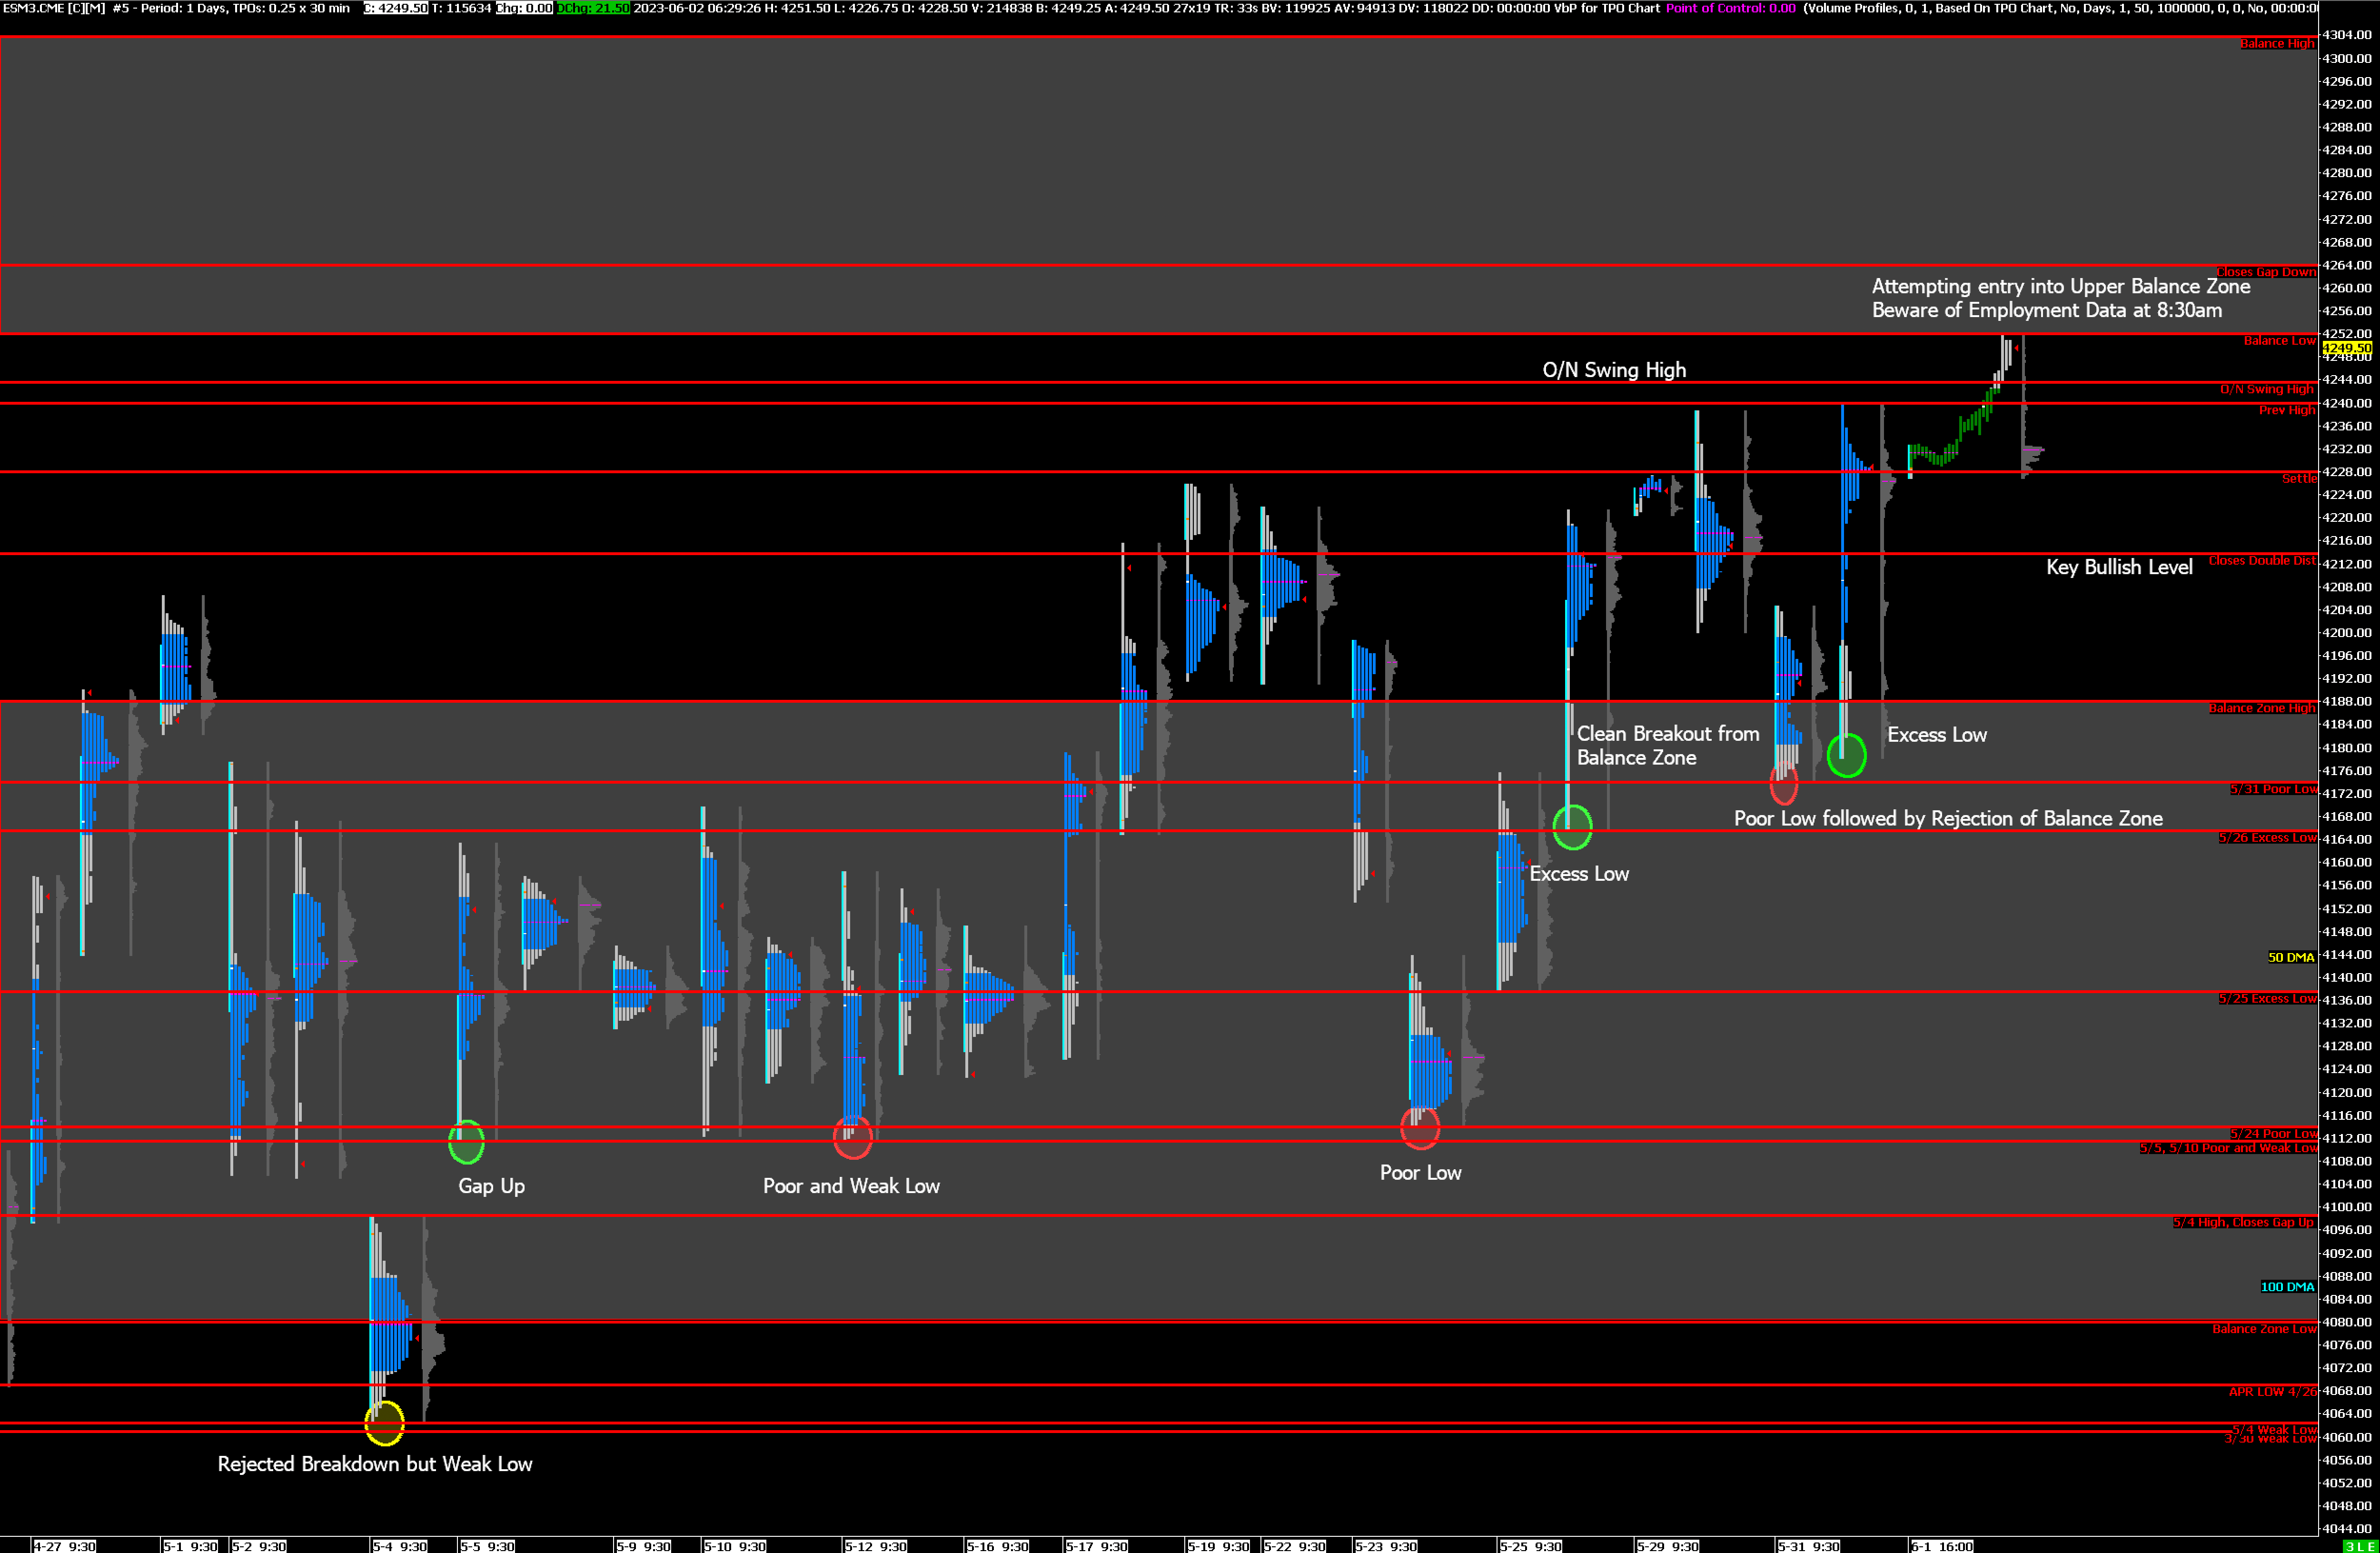Click the green Gap Up circle marker
Viewport: 2380px width, 1553px height.
click(466, 1142)
